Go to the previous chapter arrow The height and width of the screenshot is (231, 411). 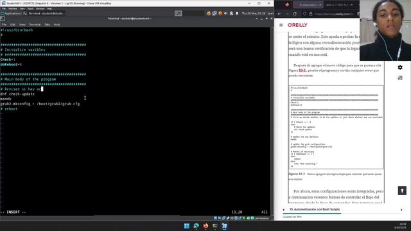click(284, 210)
